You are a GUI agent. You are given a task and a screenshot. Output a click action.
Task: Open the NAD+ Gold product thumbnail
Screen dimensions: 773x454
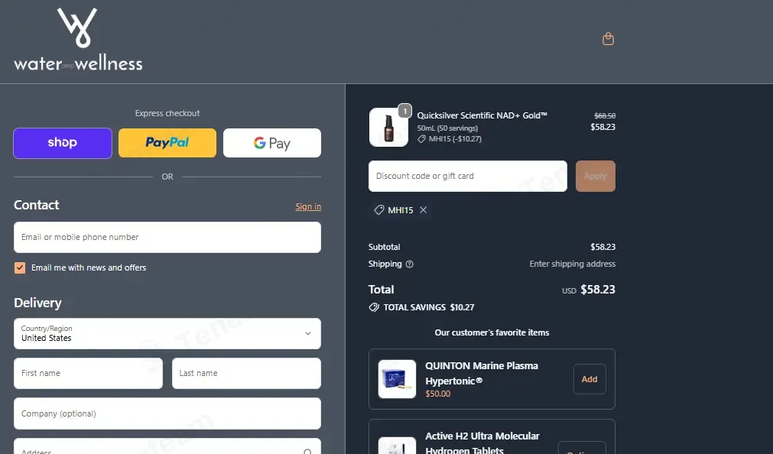point(388,127)
